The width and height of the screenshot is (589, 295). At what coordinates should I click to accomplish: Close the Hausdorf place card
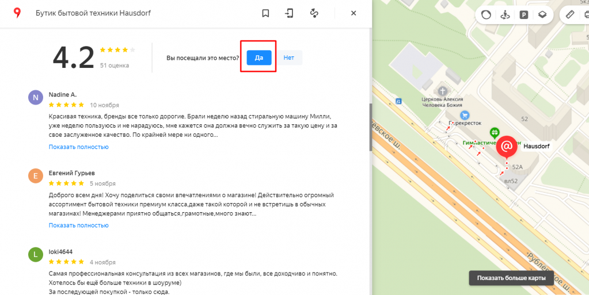(354, 13)
